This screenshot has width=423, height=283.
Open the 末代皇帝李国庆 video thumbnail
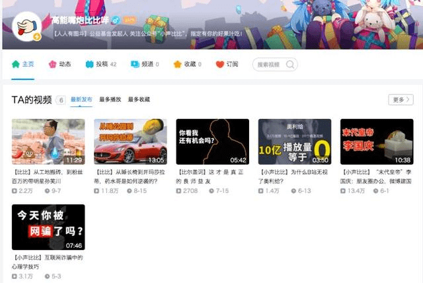[x=376, y=141]
